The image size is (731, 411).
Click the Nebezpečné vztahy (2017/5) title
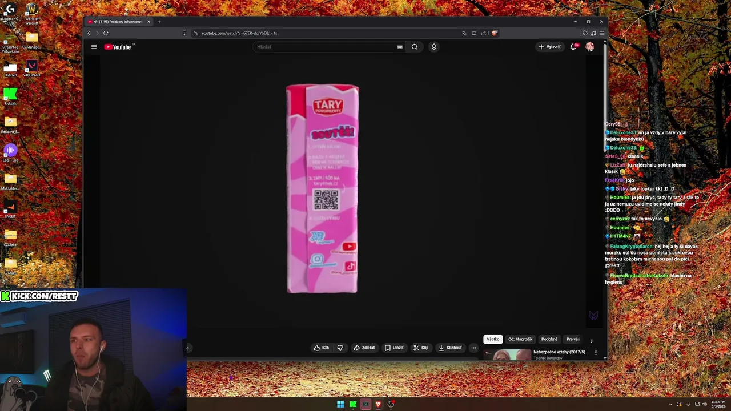point(559,352)
